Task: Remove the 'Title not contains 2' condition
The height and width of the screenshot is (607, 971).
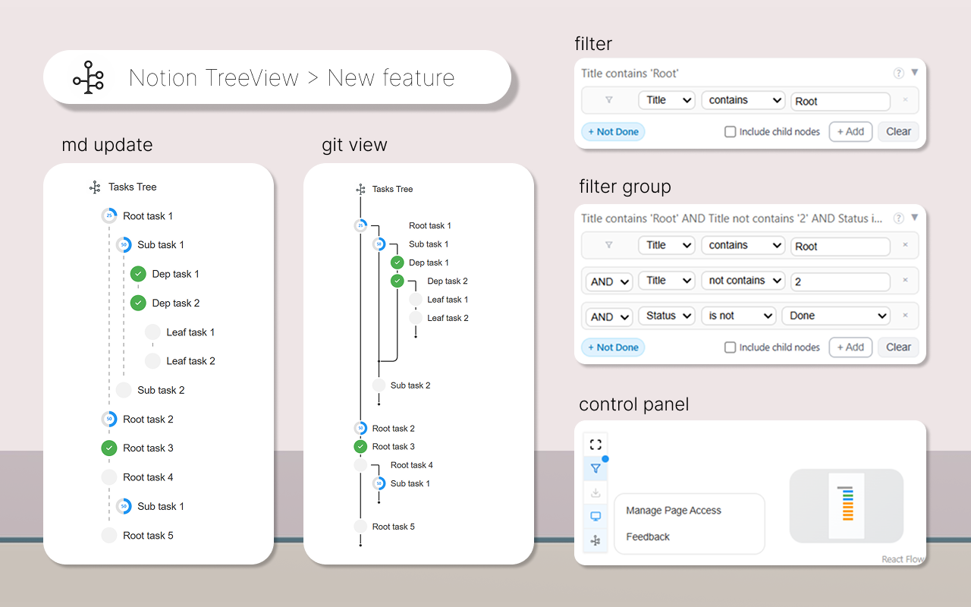Action: coord(905,281)
